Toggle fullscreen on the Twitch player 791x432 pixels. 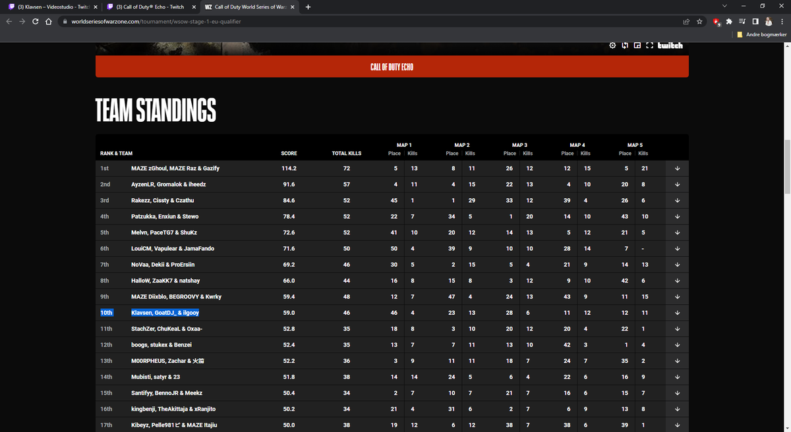(x=649, y=45)
